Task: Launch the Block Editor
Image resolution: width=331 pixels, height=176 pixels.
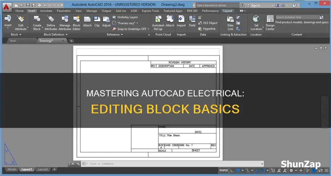Action: [76, 23]
